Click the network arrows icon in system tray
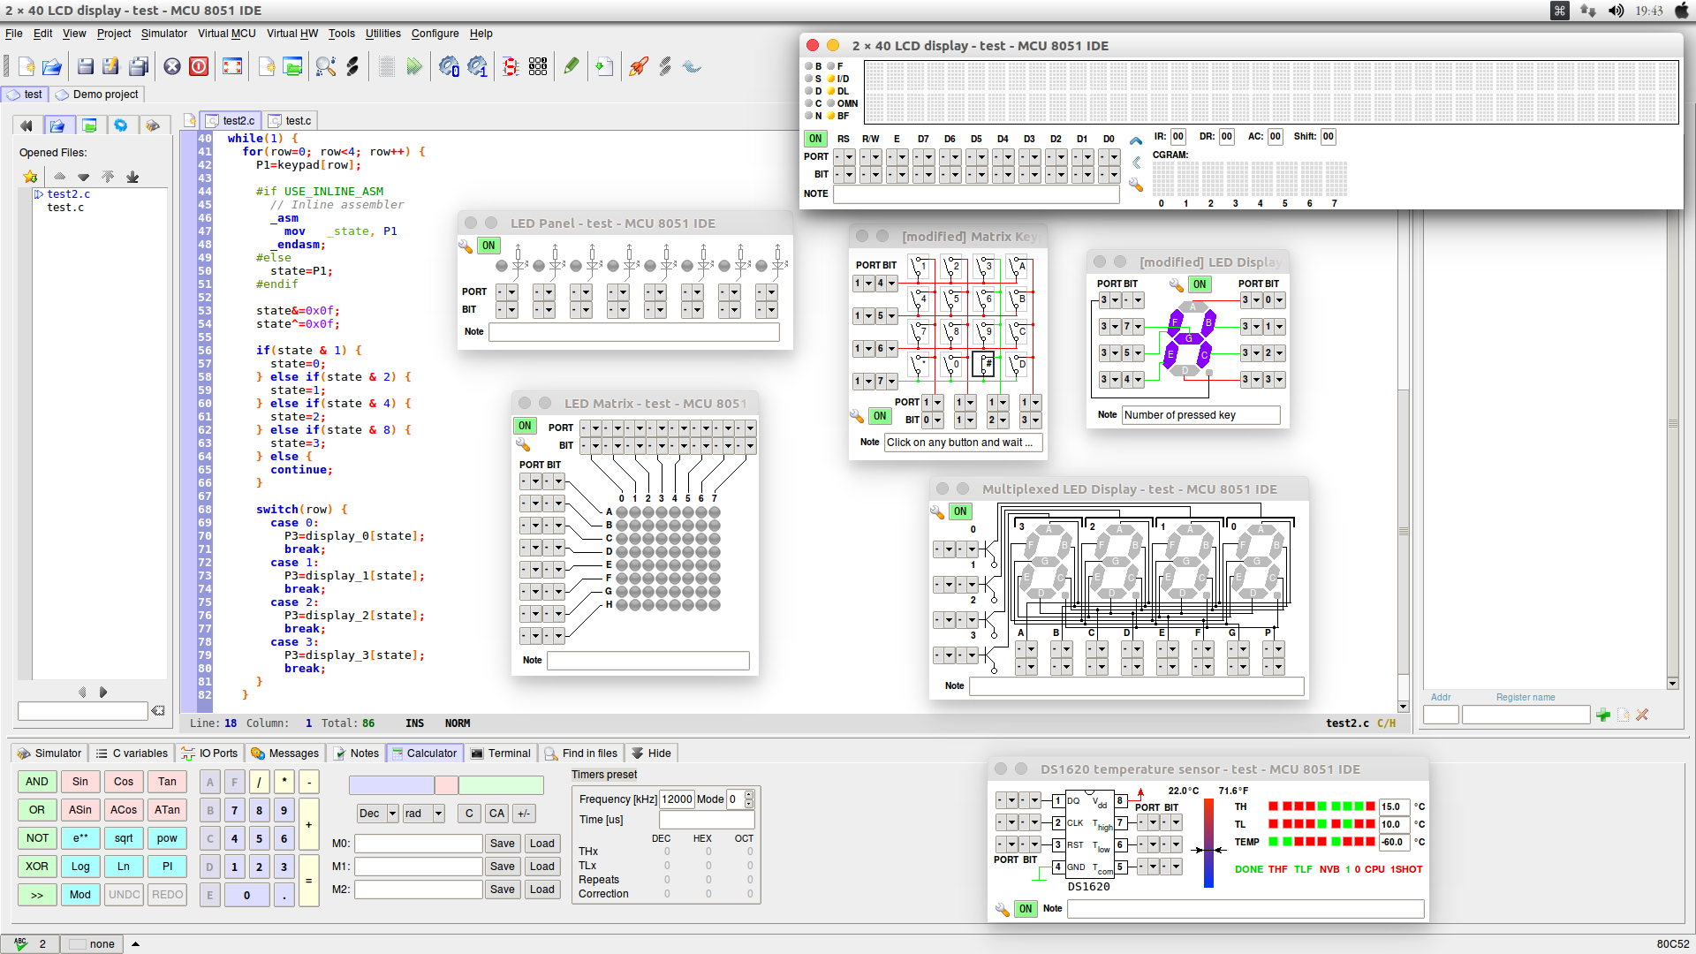 click(1587, 11)
